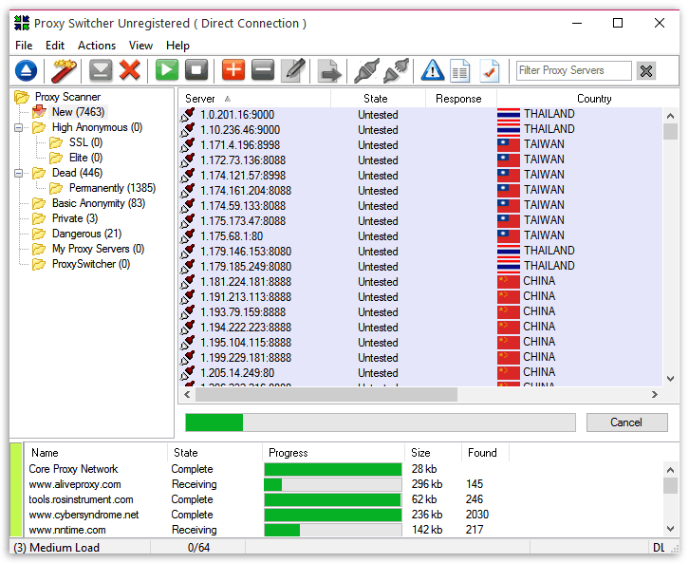Click the pencil edit proxy icon
This screenshot has width=689, height=563.
click(x=294, y=70)
